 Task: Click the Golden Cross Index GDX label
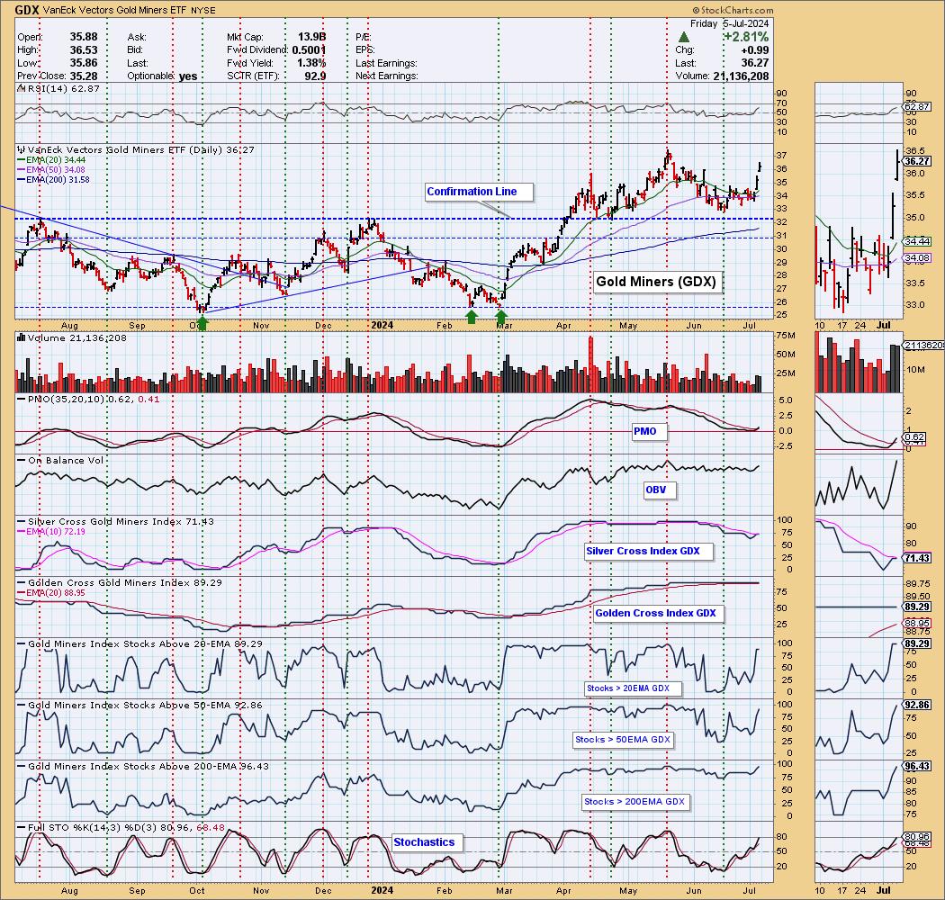(656, 613)
